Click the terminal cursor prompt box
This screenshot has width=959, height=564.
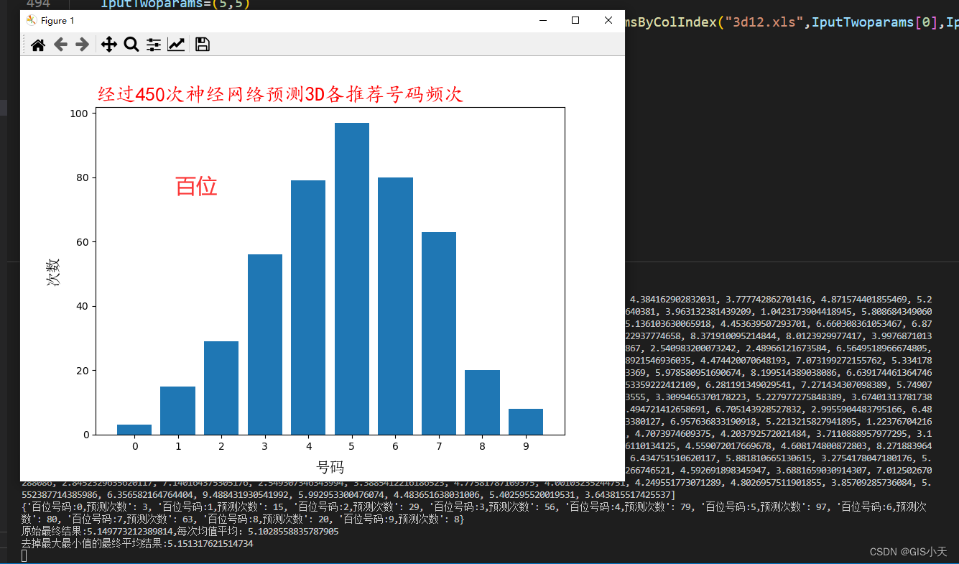[x=24, y=556]
